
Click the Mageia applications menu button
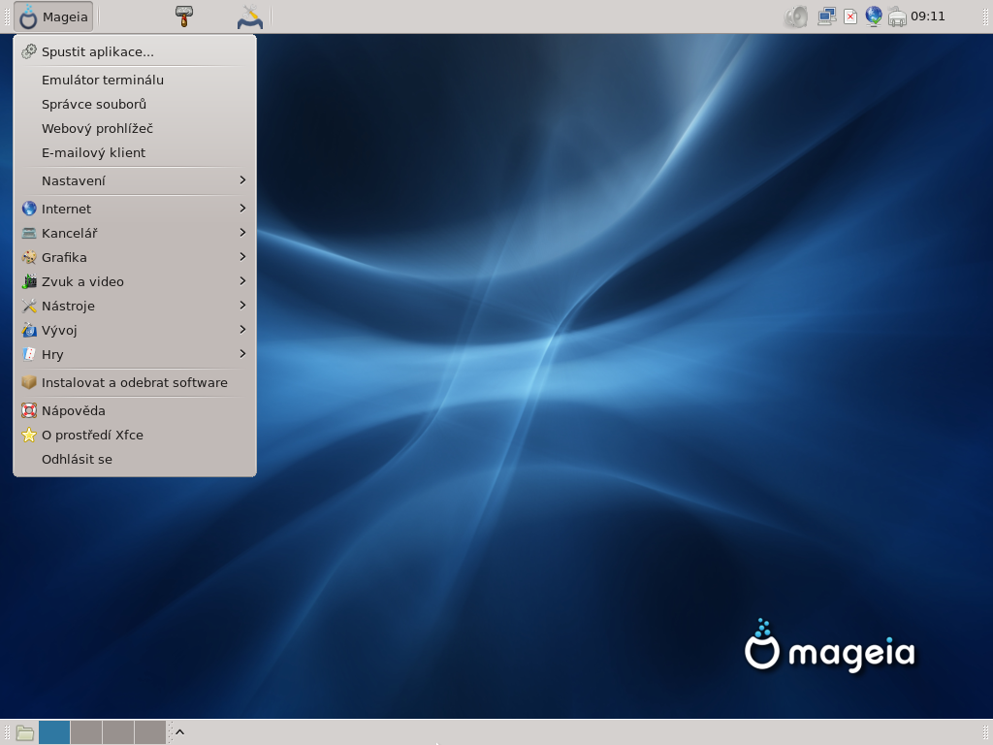tap(53, 16)
